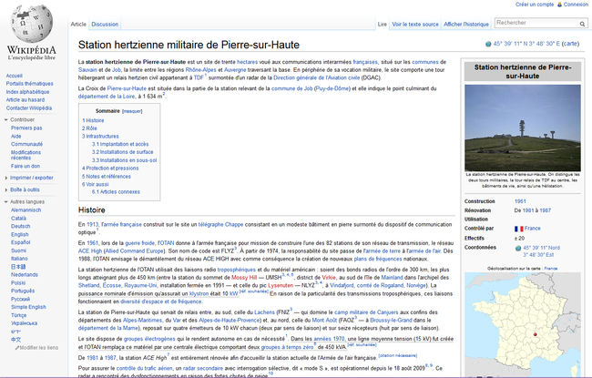
Task: Open the Communauté link
Action: click(26, 144)
